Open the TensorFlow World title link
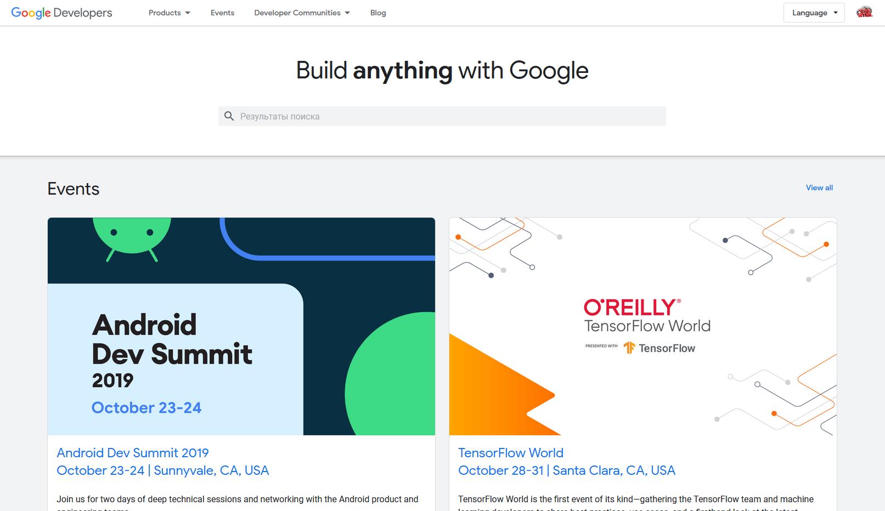885x511 pixels. pos(511,453)
